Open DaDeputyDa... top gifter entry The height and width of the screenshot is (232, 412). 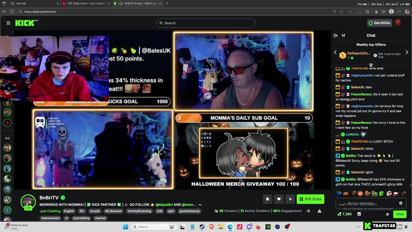point(355,55)
